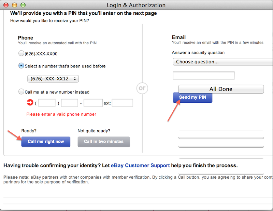Click the circular "or" divider icon

(x=142, y=88)
